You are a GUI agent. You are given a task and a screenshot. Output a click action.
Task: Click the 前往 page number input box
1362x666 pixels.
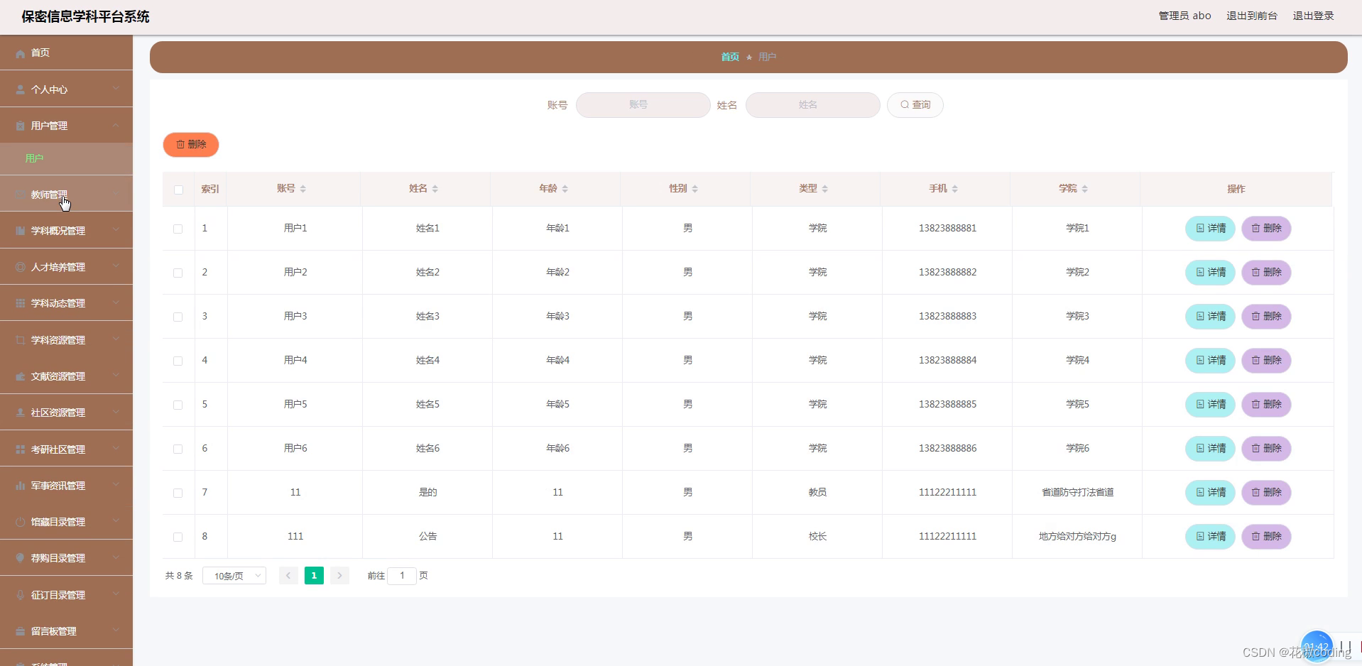pyautogui.click(x=402, y=576)
